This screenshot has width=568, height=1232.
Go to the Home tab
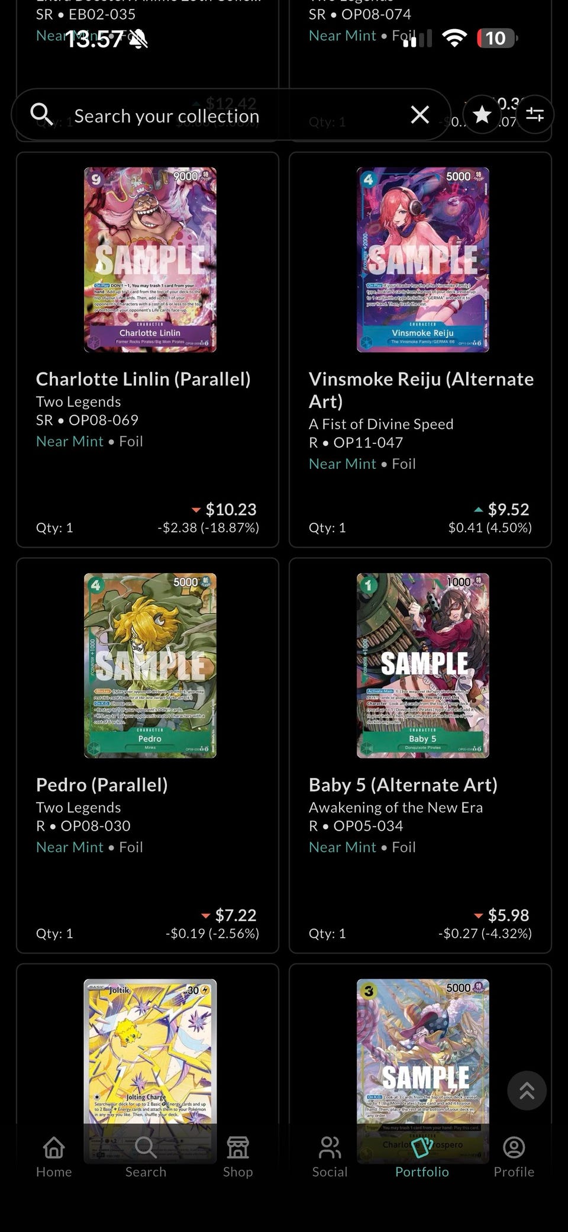(x=54, y=1157)
